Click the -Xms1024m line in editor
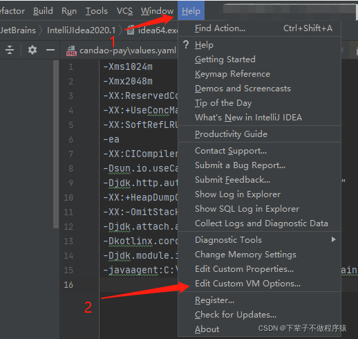This screenshot has width=358, height=339. coord(128,67)
